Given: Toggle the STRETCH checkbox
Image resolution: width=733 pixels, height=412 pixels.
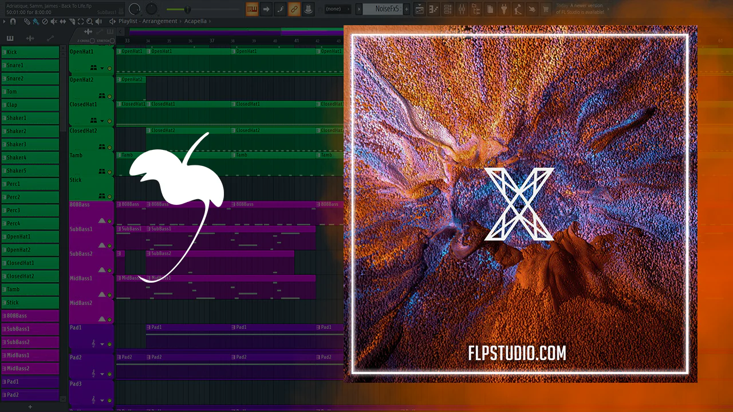Looking at the screenshot, I should (112, 41).
